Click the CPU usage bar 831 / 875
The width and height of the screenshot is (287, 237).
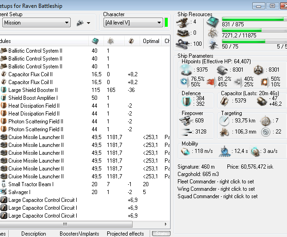click(255, 19)
